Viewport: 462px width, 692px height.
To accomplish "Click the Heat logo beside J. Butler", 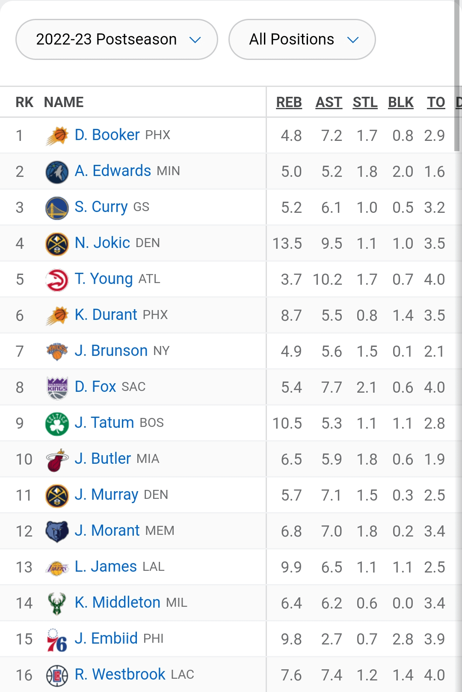I will click(x=57, y=459).
